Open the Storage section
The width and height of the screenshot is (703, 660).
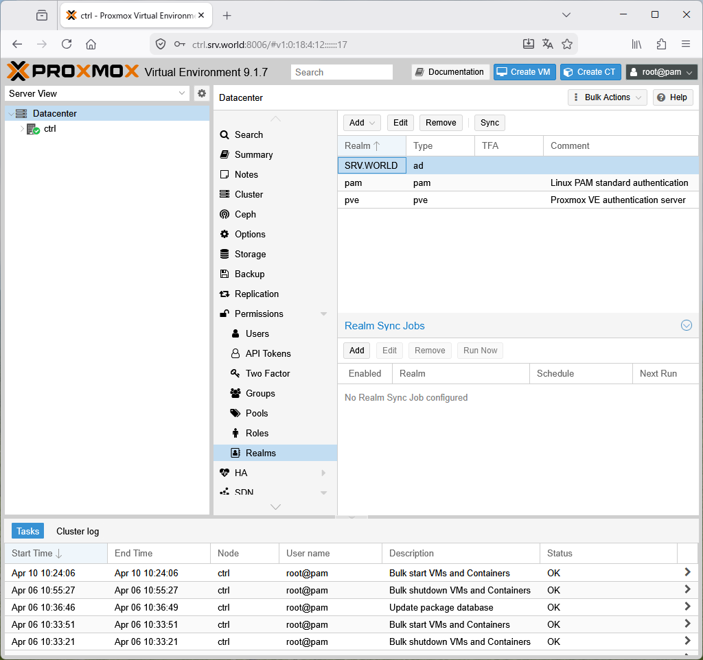click(250, 254)
